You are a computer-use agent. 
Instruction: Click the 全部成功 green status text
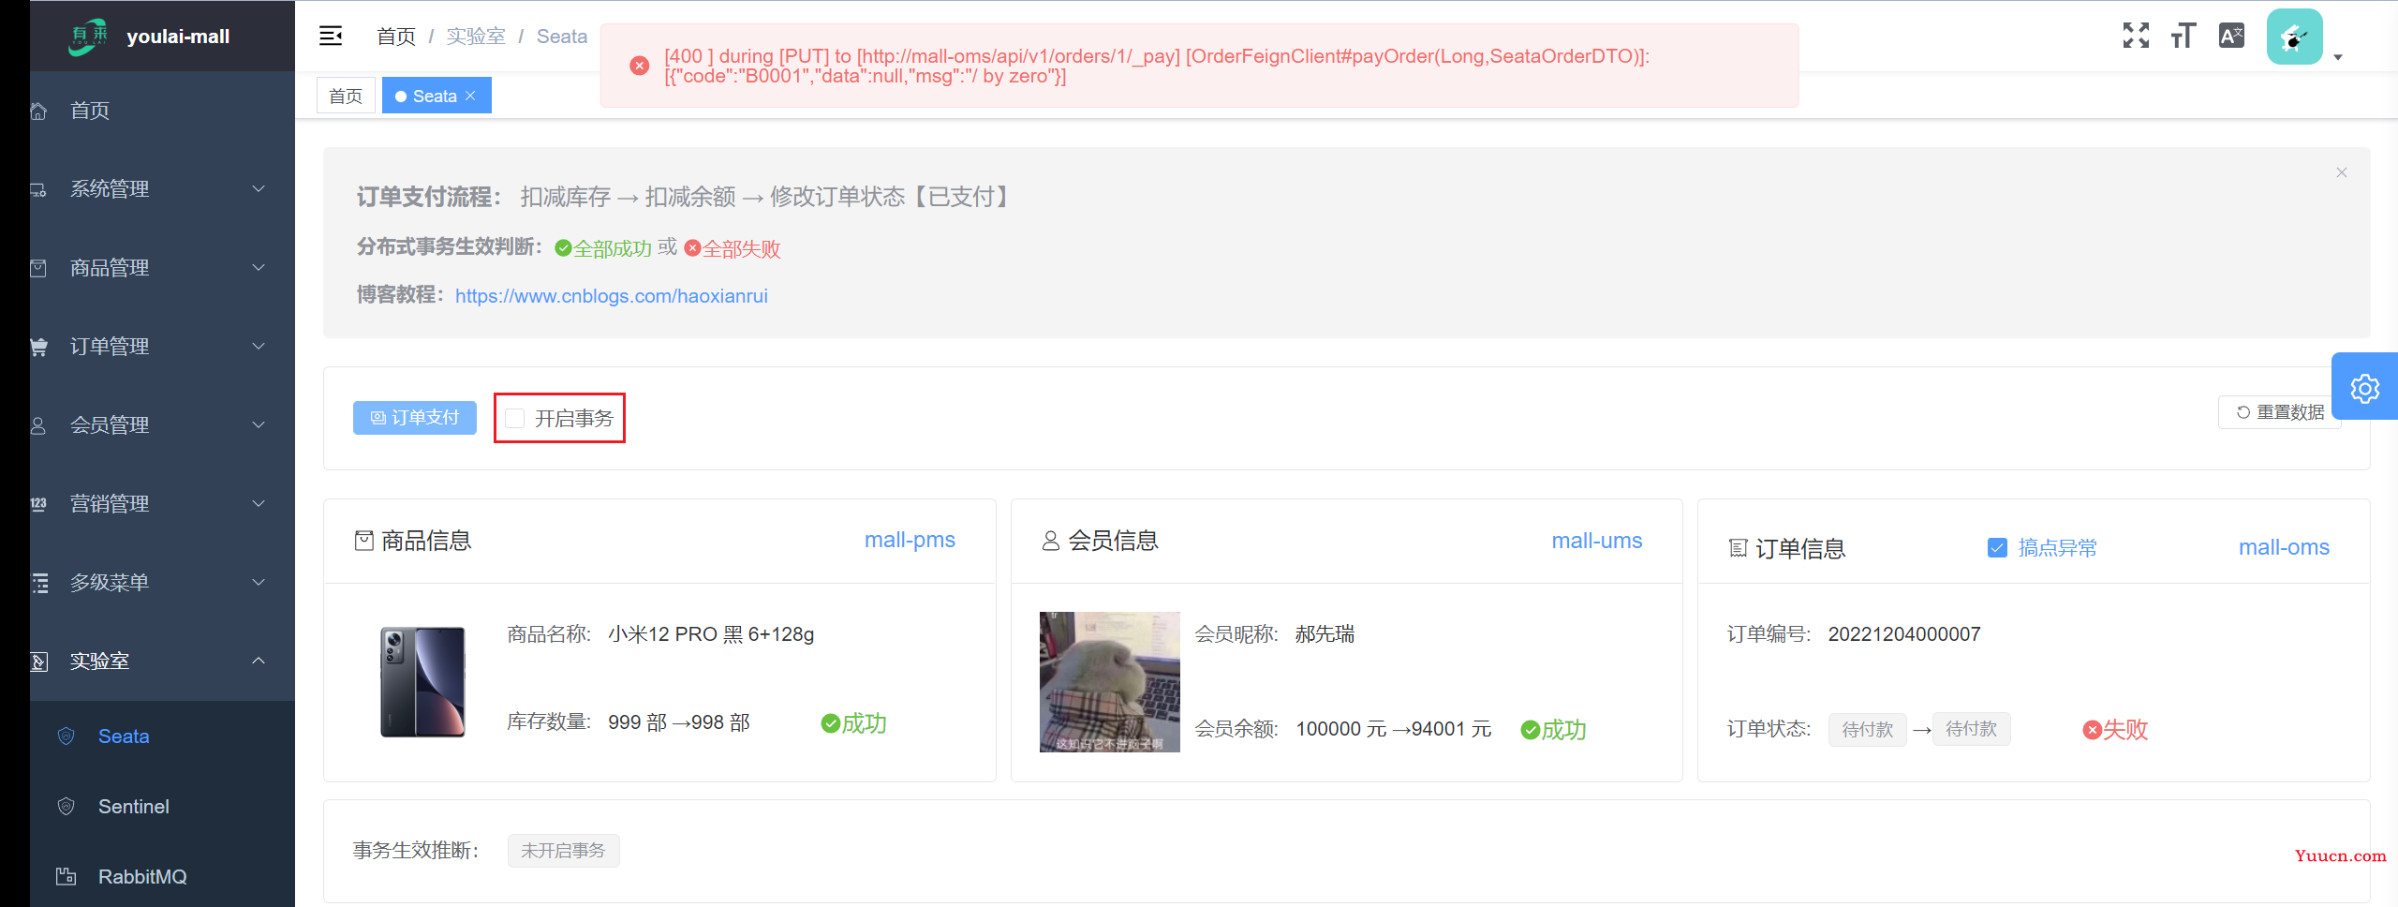click(x=613, y=248)
